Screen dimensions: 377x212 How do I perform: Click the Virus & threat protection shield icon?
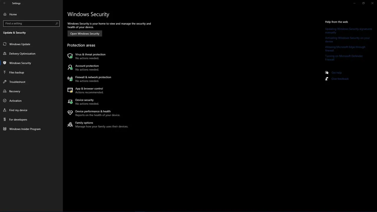70,56
